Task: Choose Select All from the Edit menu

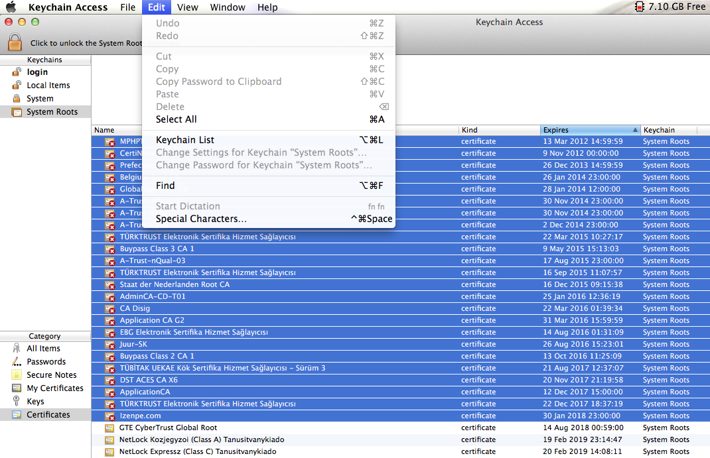Action: 269,119
